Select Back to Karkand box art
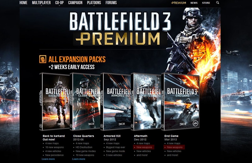Viewport: 252px width, 163px height. [x=54, y=102]
